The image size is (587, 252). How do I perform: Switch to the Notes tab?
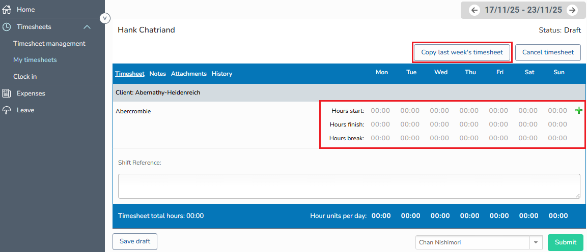coord(158,74)
